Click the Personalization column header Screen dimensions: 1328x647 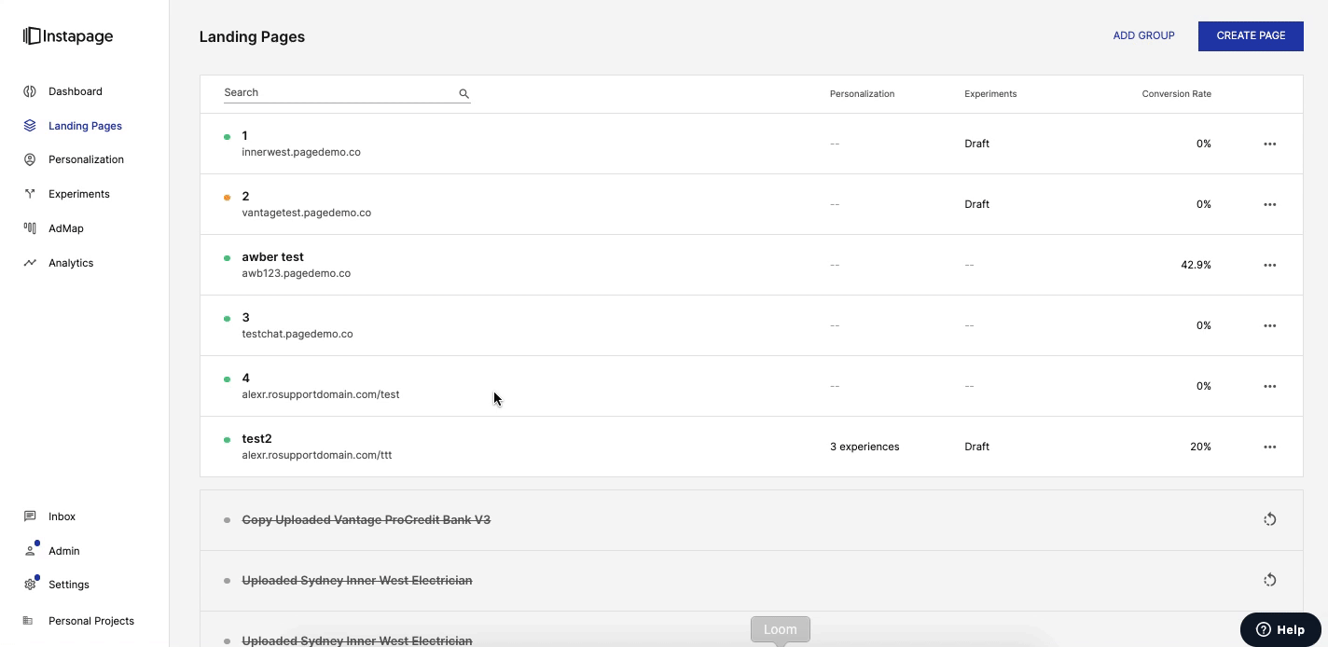pos(862,94)
